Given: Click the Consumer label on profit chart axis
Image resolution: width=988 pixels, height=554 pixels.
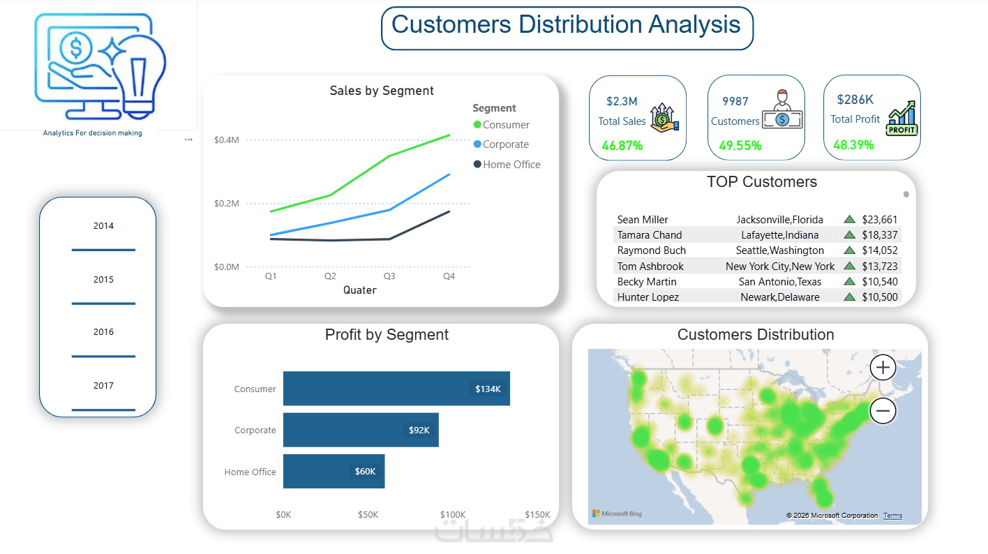Looking at the screenshot, I should tap(255, 389).
